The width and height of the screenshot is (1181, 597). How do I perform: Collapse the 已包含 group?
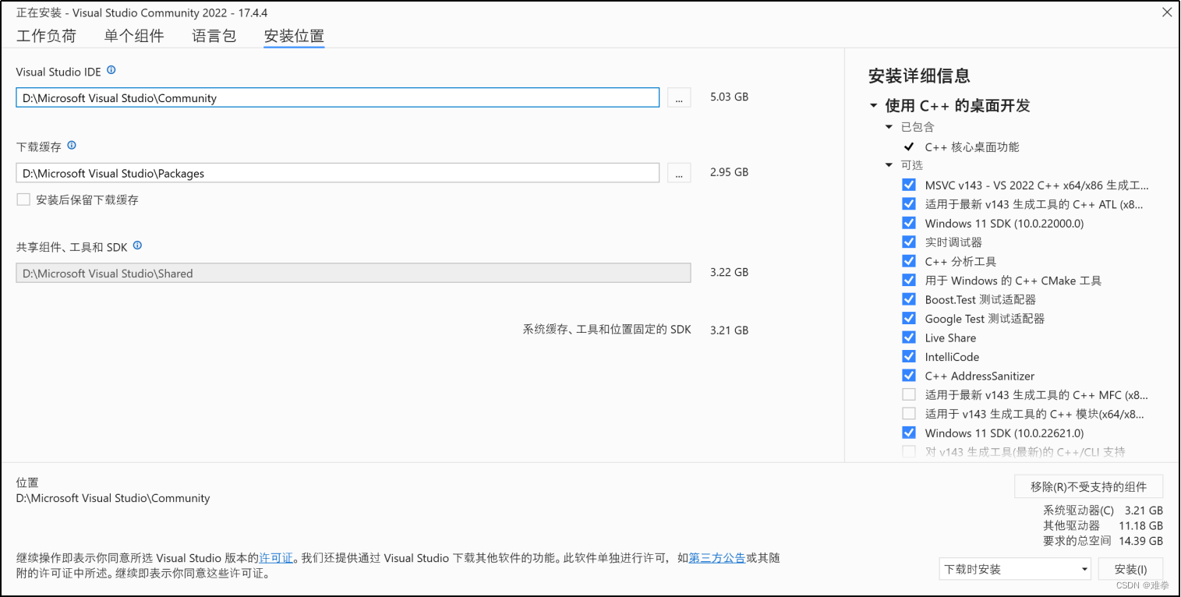(x=889, y=127)
